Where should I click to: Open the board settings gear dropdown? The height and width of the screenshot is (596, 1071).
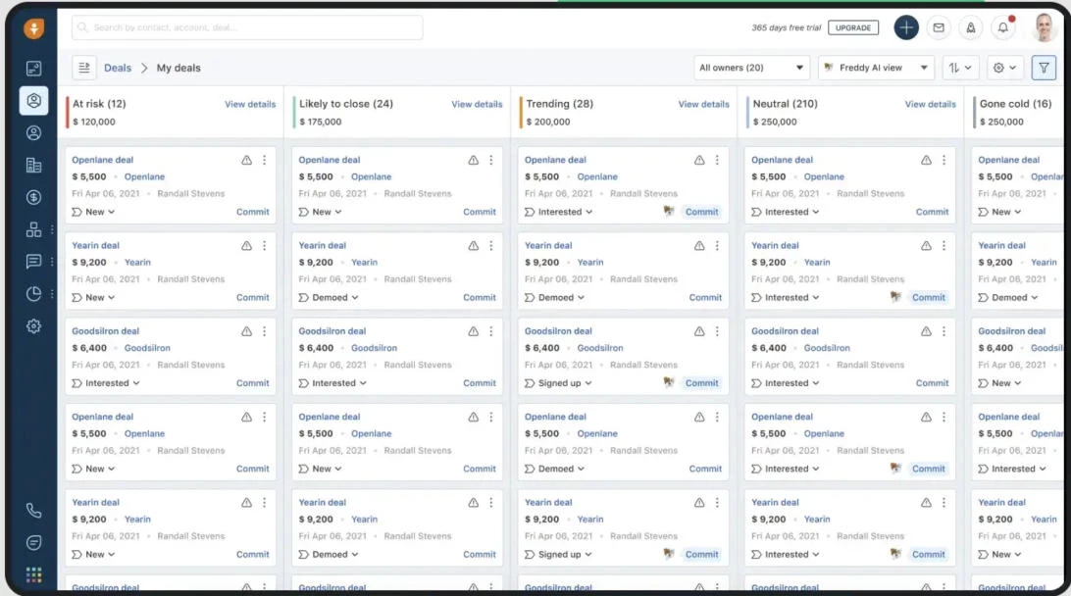1004,68
